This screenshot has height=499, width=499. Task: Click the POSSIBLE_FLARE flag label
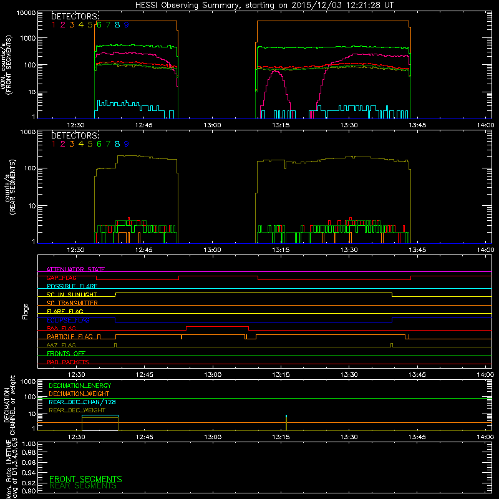[x=72, y=286]
